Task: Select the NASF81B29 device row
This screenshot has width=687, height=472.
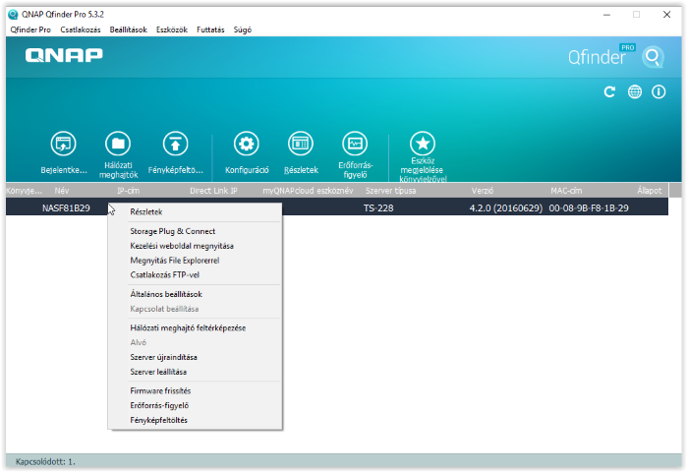Action: [66, 208]
